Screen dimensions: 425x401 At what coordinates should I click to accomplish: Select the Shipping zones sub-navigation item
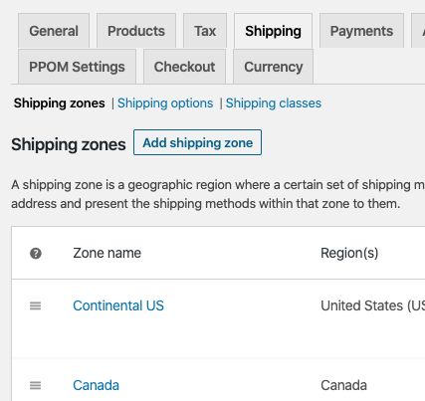60,103
